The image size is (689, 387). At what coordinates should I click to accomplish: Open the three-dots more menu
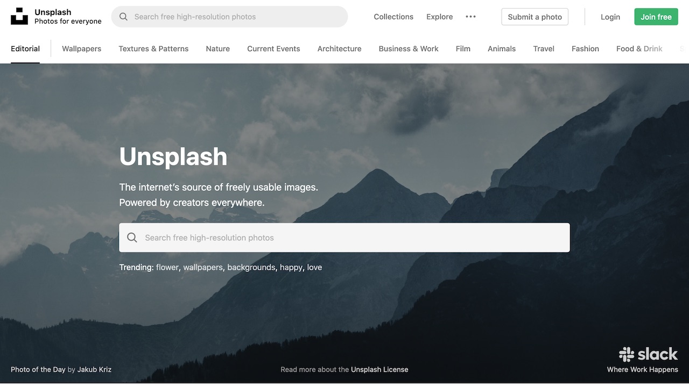point(470,17)
